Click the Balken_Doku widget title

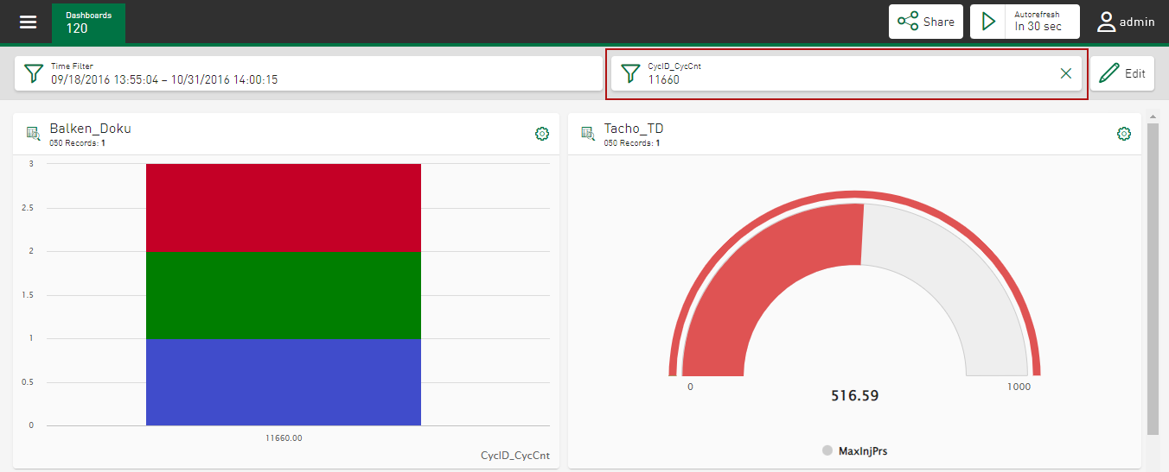[x=90, y=129]
